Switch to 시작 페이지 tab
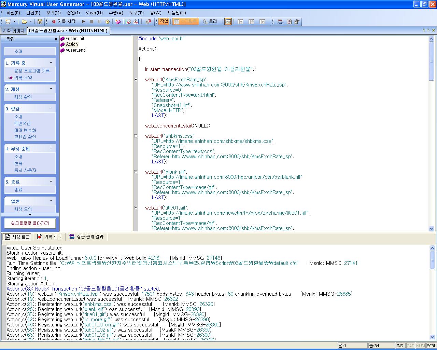Screen dimensions: 437x350 (x=14, y=31)
